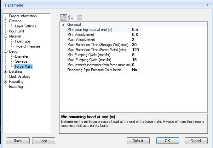Viewport: 213px width, 148px height.
Task: Expand the Detailing tree node
Action: click(6, 71)
